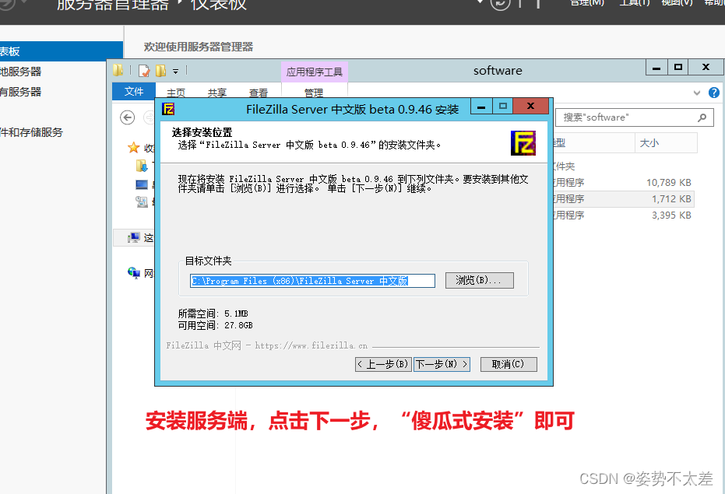Click the FZ logo in installer header

coord(523,143)
